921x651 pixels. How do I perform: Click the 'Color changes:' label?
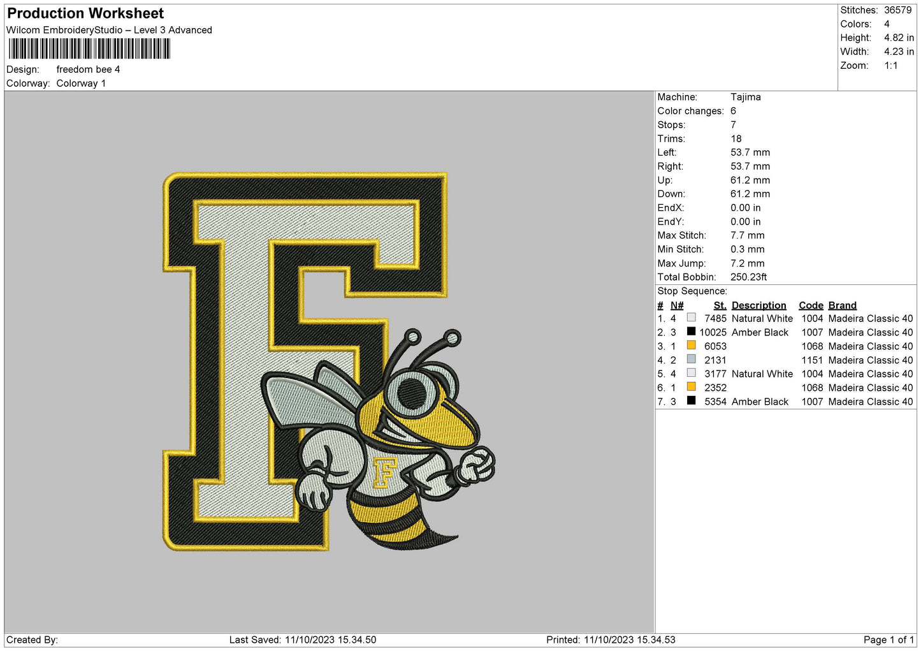tap(690, 111)
